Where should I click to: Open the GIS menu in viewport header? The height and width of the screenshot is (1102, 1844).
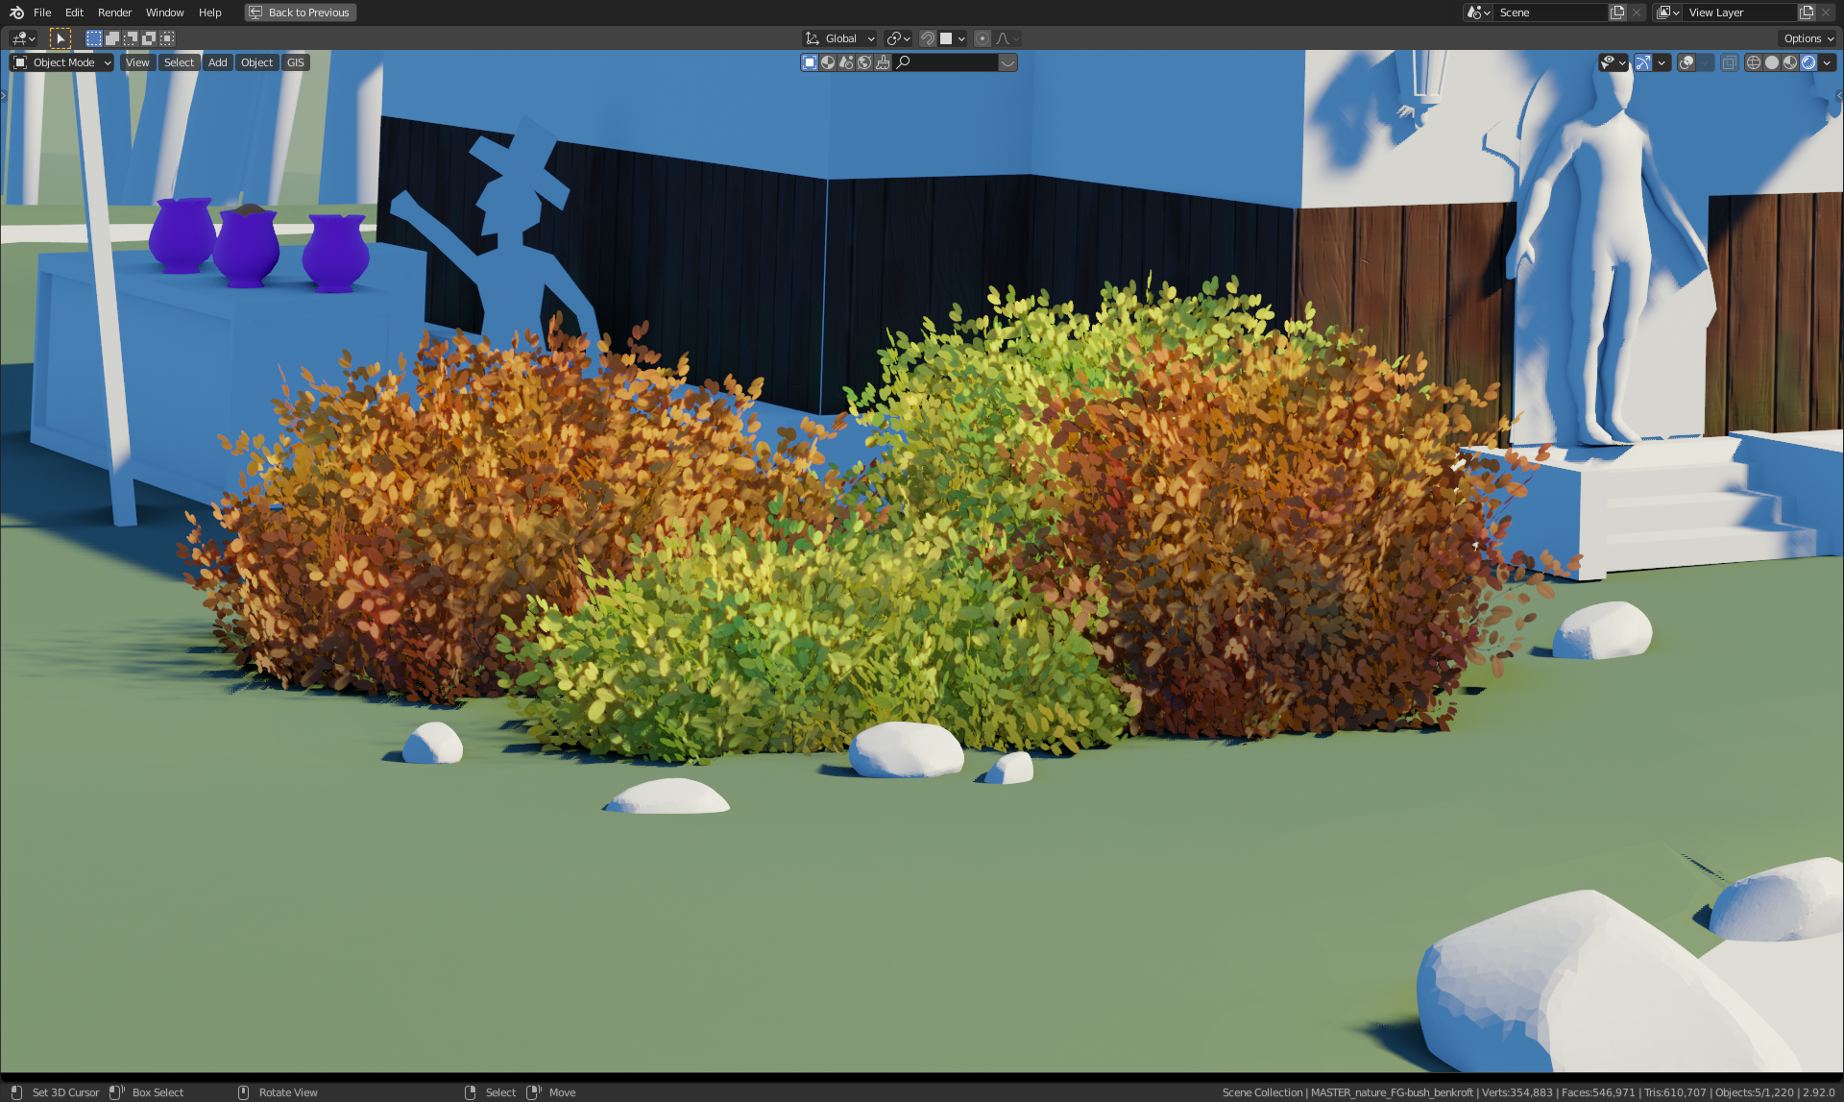(295, 62)
